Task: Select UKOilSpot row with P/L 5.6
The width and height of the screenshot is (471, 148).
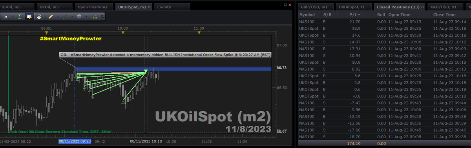Action: (384, 76)
